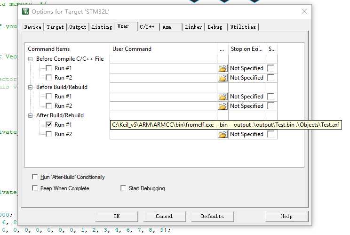Screen dimensions: 350x235
Task: Enable After Build/Rebuild Run #2 checkbox
Action: click(x=48, y=134)
